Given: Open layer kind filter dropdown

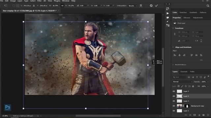Looking at the screenshot, I should (x=179, y=77).
